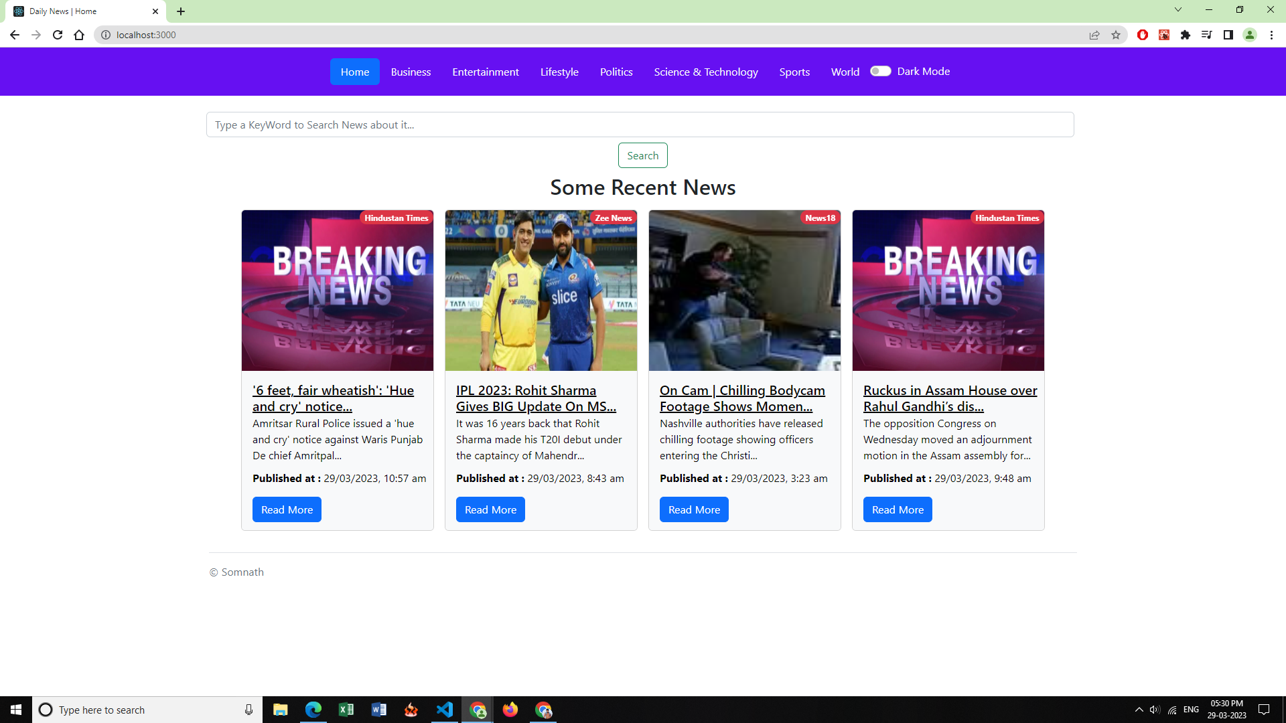
Task: Bookmark the page with the star icon
Action: 1116,35
